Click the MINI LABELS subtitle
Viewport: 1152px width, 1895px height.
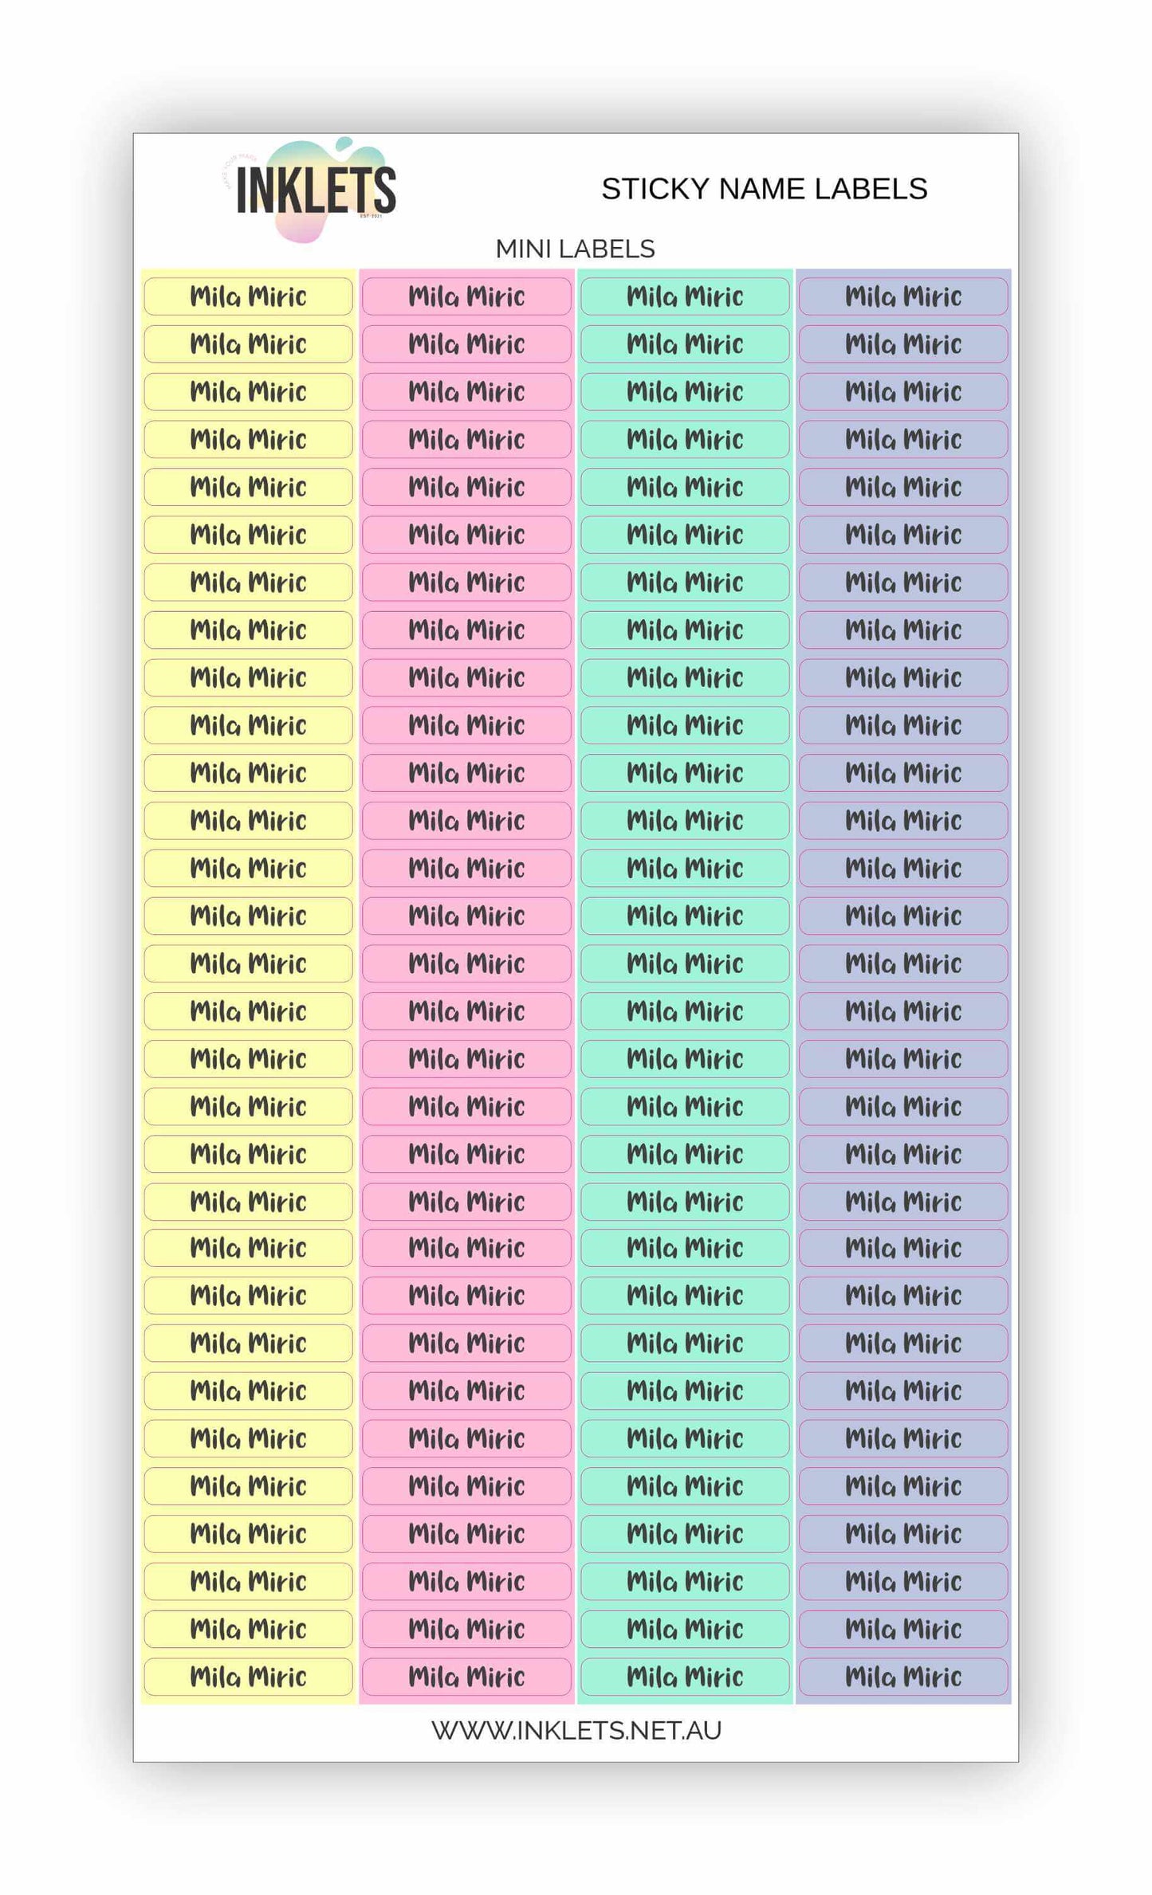575,249
